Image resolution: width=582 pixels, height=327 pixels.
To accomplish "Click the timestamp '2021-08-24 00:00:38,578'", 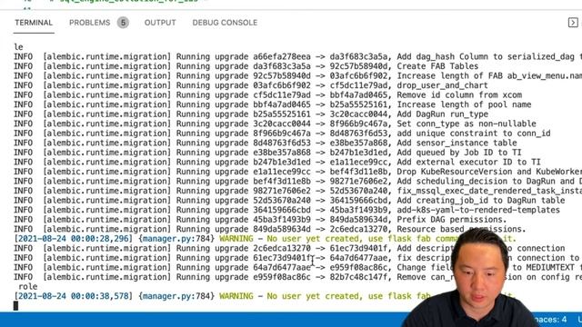I will coord(73,296).
